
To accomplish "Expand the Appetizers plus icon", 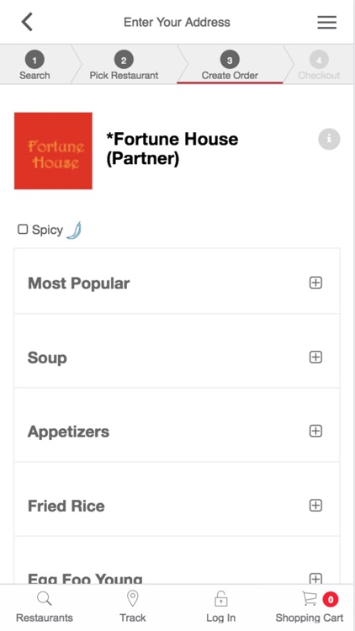I will (x=315, y=431).
